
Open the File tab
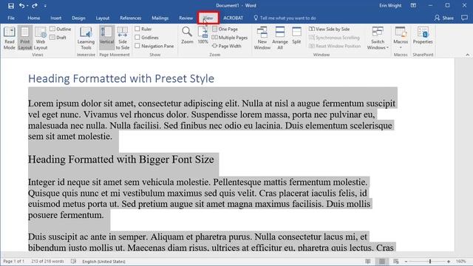pyautogui.click(x=11, y=18)
